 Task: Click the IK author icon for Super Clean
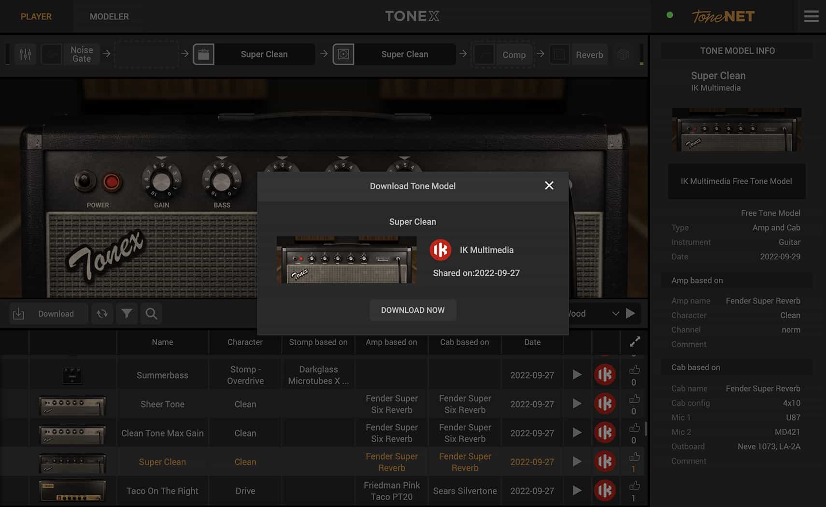pyautogui.click(x=605, y=462)
